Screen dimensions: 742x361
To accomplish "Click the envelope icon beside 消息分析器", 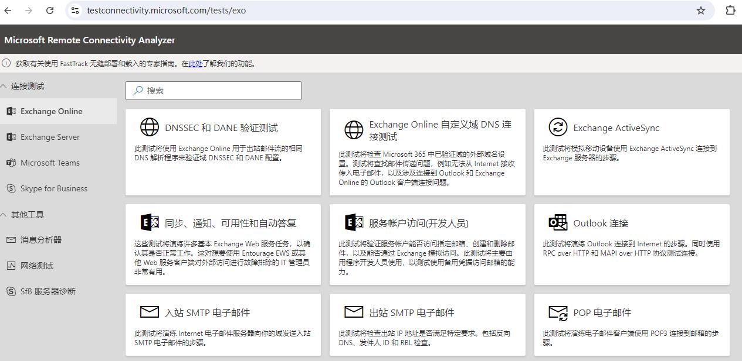I will 11,240.
